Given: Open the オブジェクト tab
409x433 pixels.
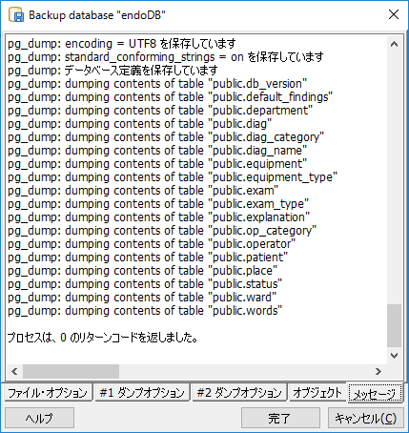Looking at the screenshot, I should click(x=317, y=393).
